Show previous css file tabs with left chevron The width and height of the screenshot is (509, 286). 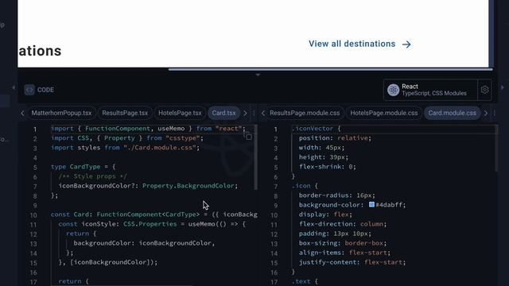pyautogui.click(x=263, y=113)
